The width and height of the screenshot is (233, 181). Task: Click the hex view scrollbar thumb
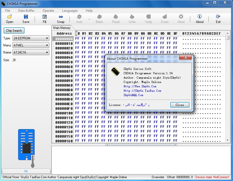[228, 38]
